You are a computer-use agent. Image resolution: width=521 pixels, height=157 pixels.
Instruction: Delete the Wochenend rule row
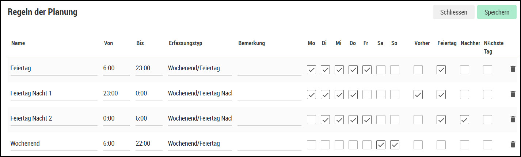point(513,144)
